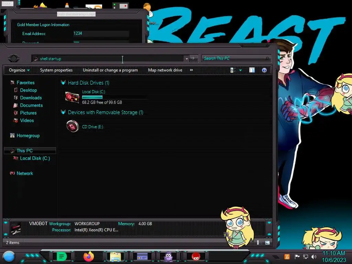Expand the toolbar overflow chevron
Viewport: 352px width, 264px height.
click(x=191, y=70)
